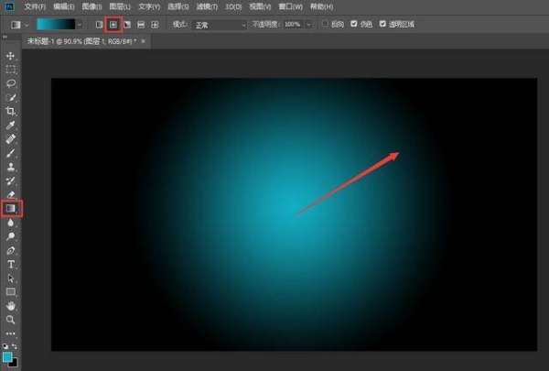Open gradient picker dropdown arrow
Screen dimensions: 549x371
[x=80, y=25]
